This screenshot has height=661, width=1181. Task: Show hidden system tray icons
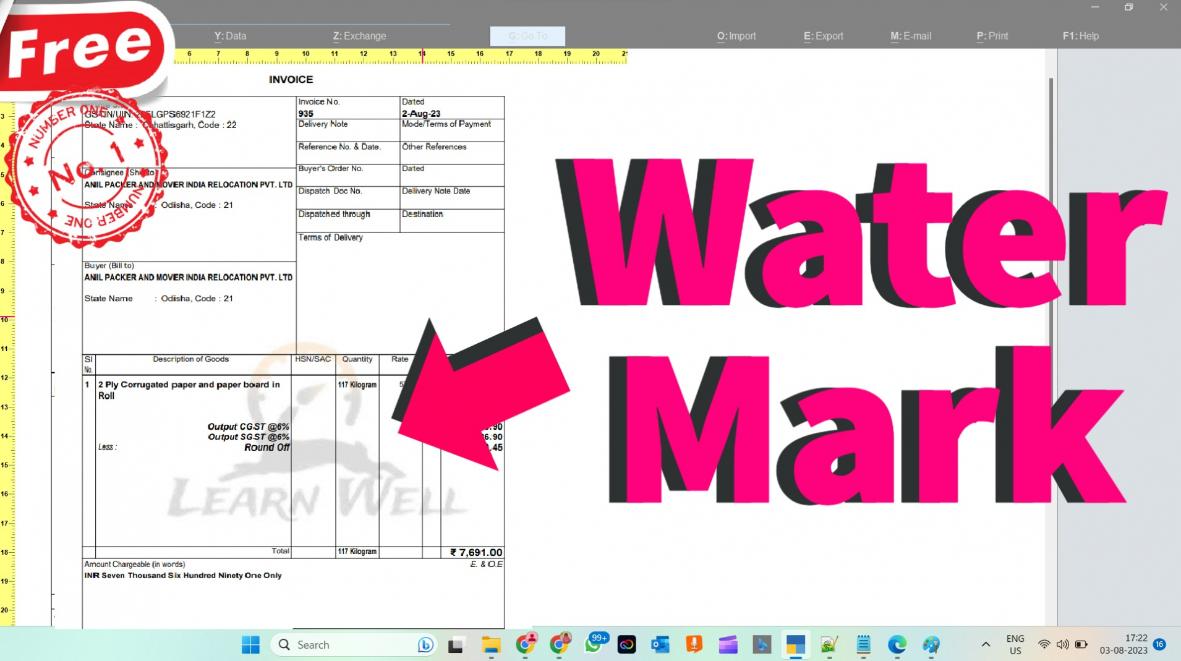[x=986, y=644]
